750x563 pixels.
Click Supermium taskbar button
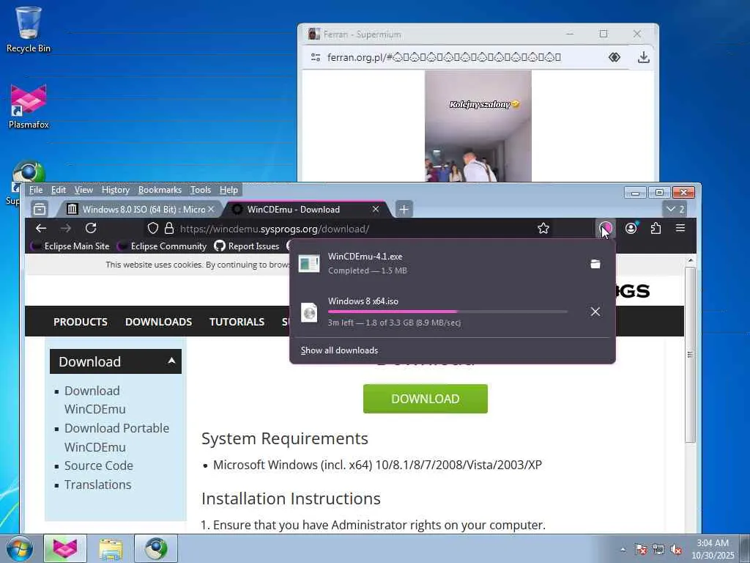[x=156, y=548]
